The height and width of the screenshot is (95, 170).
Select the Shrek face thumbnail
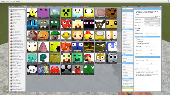(100, 47)
